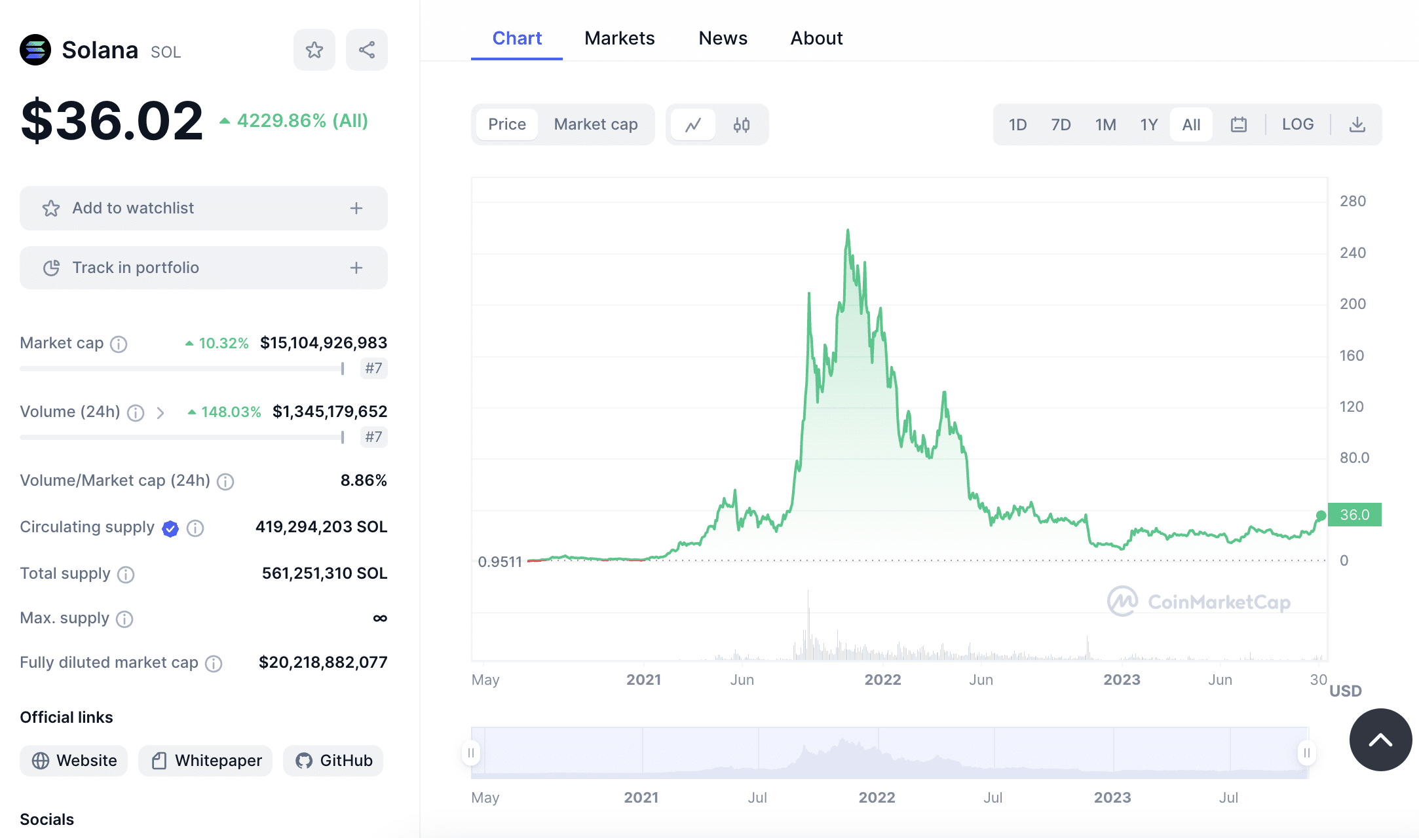Open the Whitepaper link
The width and height of the screenshot is (1419, 838).
[206, 761]
